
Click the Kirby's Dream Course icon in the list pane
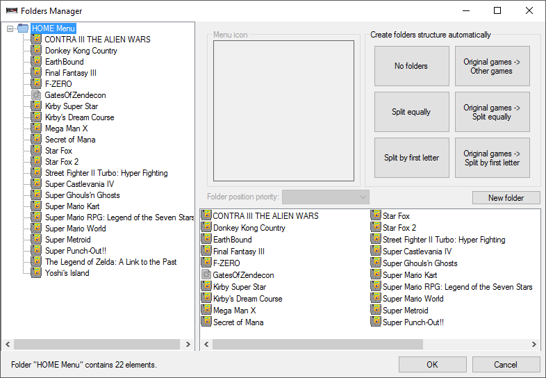[206, 299]
